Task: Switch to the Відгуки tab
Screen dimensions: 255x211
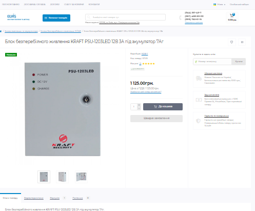Action: 55,198
